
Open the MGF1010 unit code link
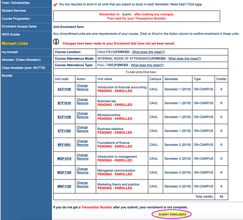point(64,159)
